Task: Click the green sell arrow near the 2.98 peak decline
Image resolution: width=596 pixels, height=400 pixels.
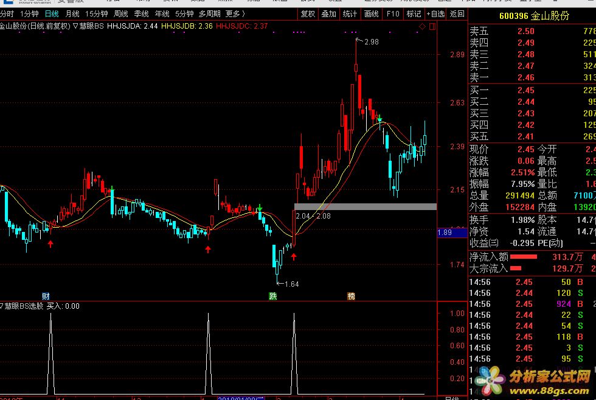Action: coord(379,119)
